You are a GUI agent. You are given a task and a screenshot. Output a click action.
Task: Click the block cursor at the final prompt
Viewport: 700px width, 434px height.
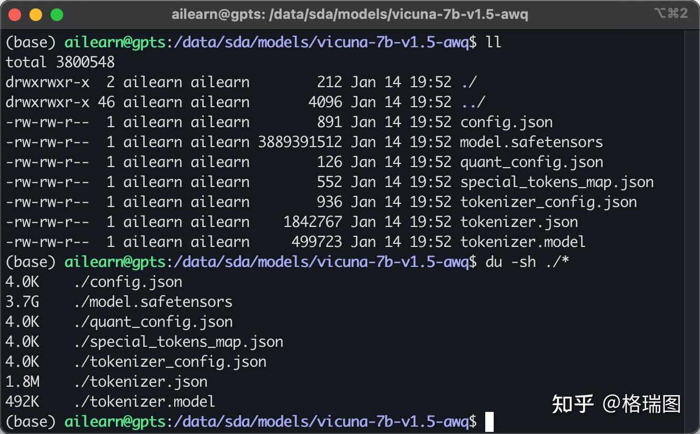(x=489, y=421)
